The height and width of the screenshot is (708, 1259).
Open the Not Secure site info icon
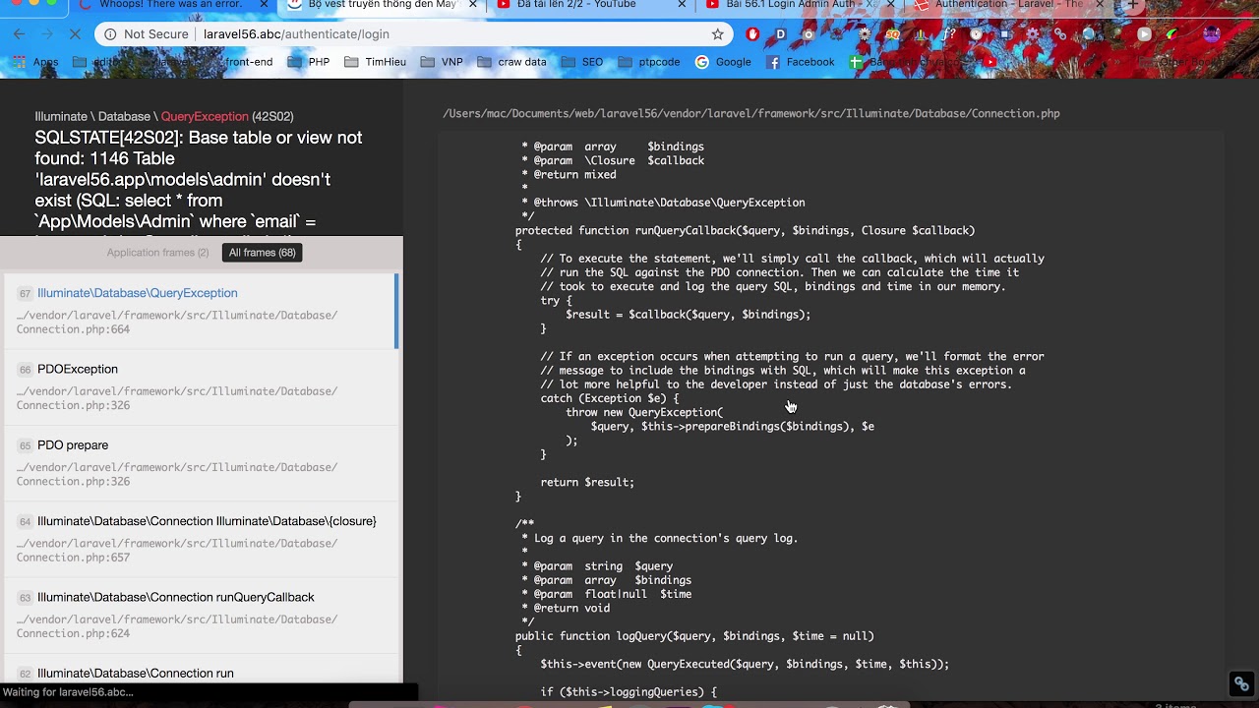coord(110,34)
